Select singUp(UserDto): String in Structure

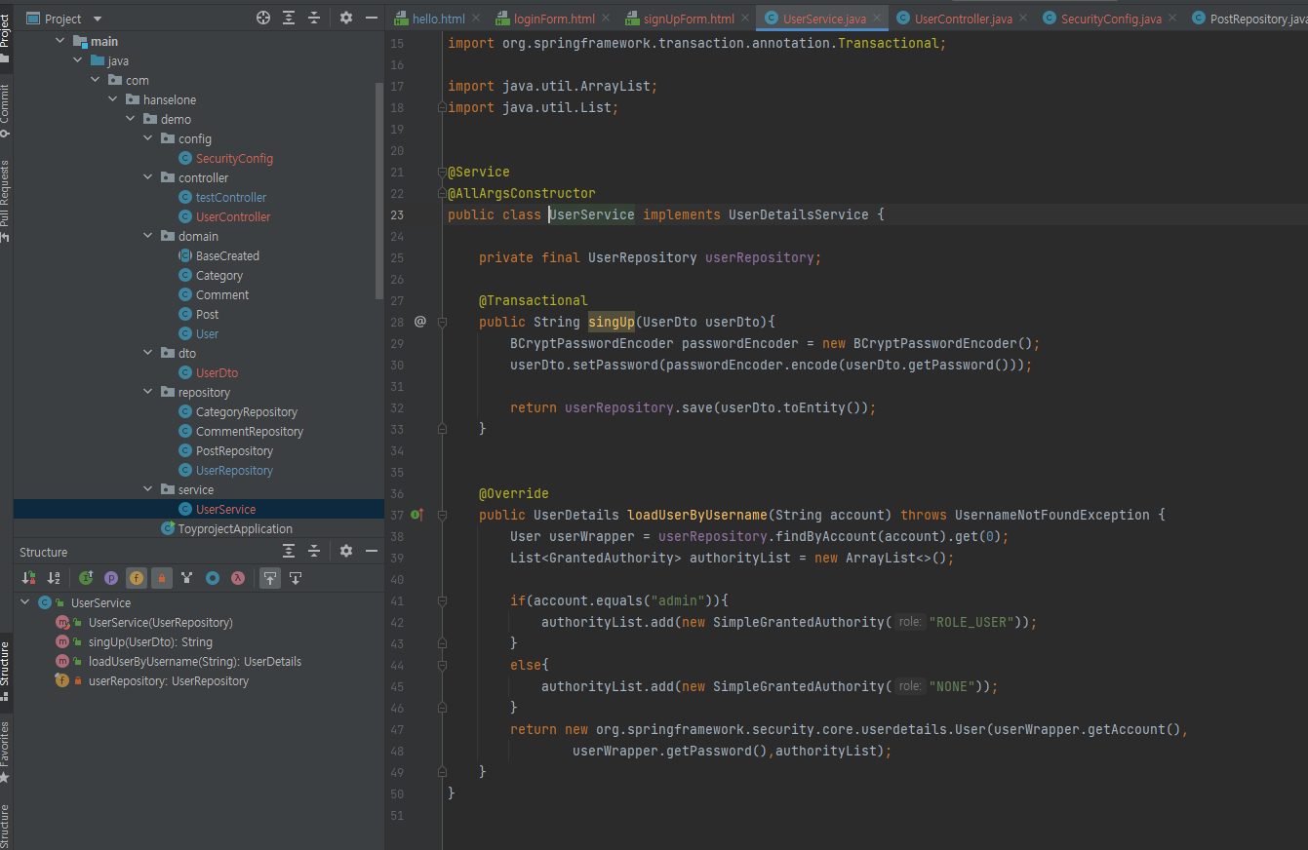(150, 641)
